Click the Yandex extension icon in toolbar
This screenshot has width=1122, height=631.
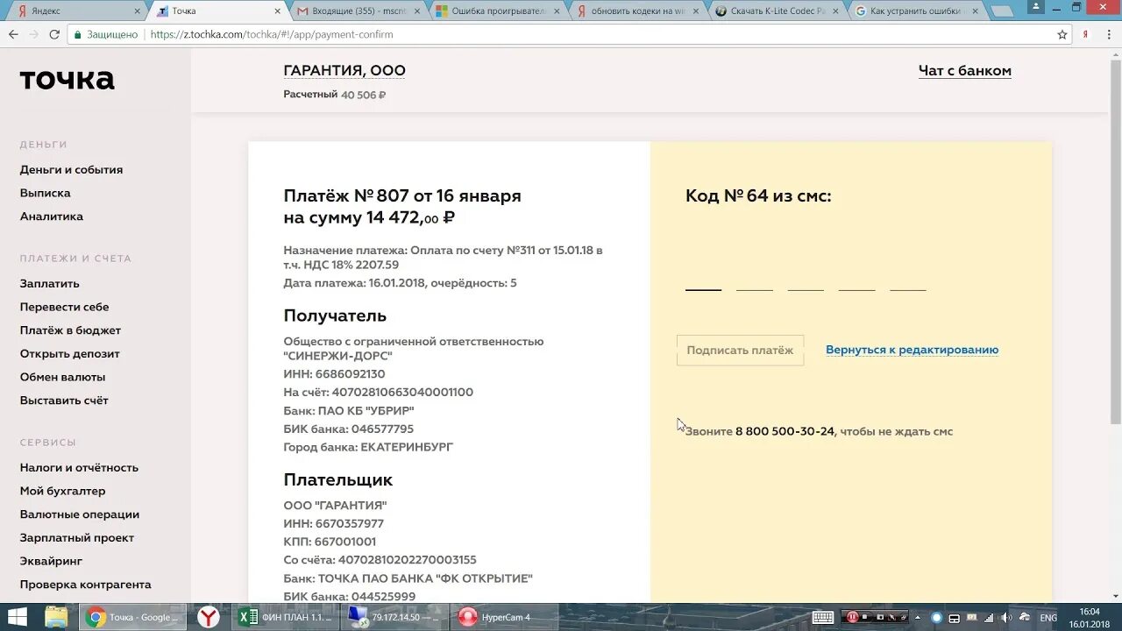point(1085,34)
